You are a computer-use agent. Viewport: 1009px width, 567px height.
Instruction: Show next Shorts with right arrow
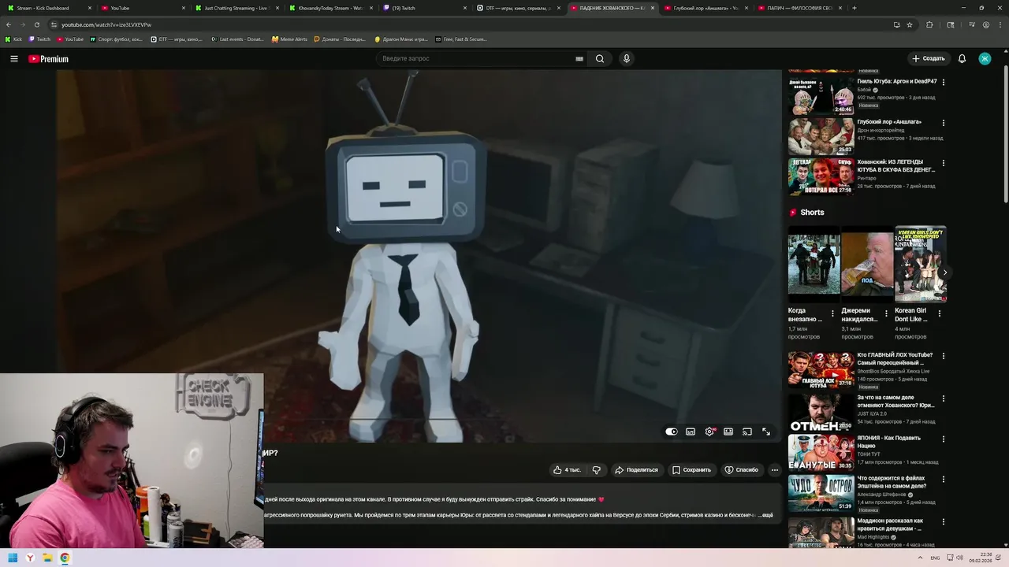944,272
